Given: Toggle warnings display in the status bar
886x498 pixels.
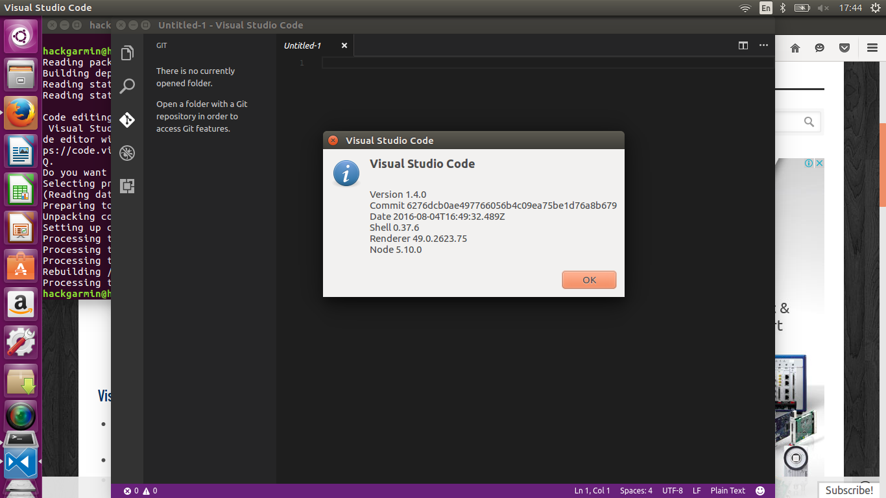Looking at the screenshot, I should pos(149,491).
